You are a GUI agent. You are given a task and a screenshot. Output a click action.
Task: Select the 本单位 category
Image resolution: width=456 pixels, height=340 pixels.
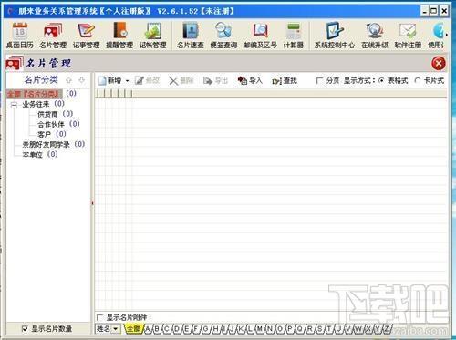tap(33, 155)
